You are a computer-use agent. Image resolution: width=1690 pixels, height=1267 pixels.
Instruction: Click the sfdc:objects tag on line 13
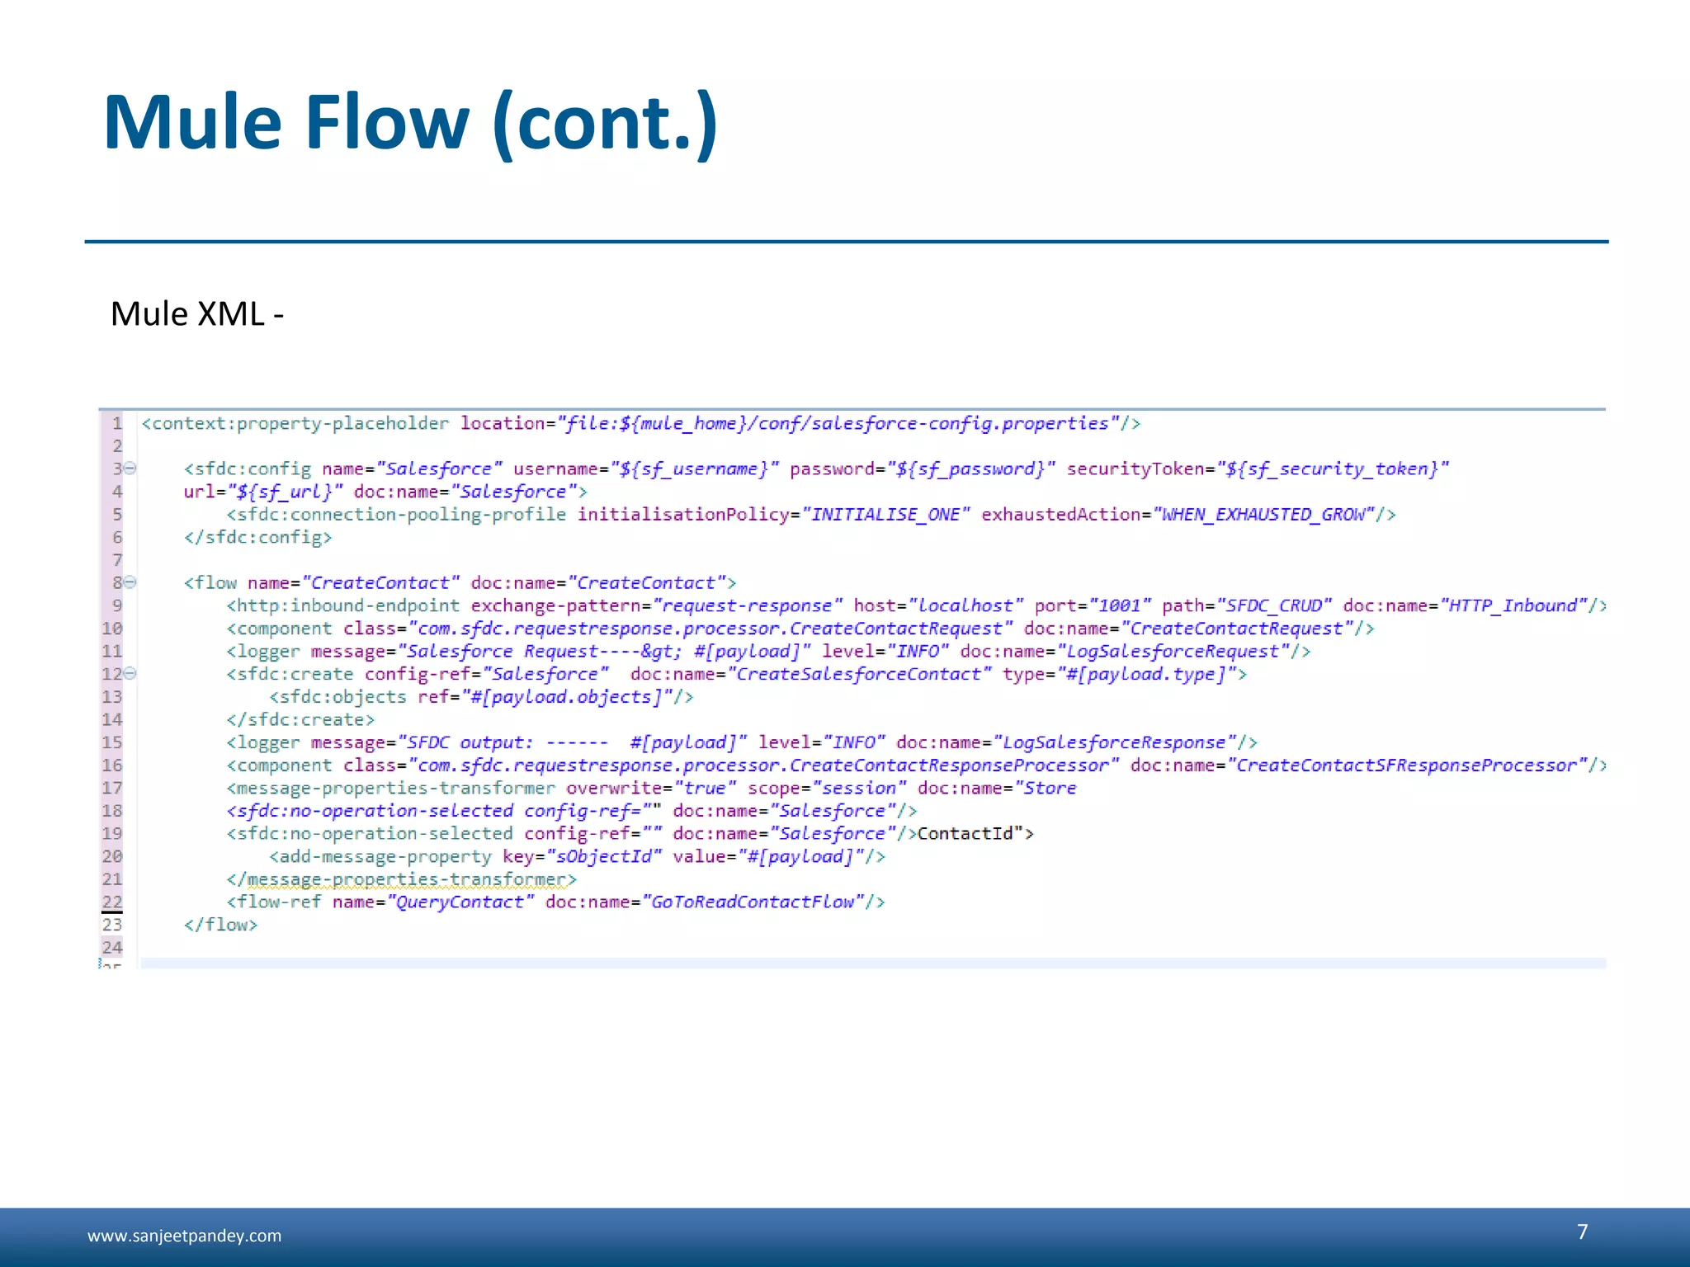point(338,697)
